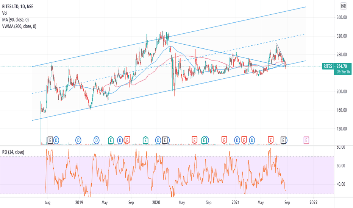Select the RITES LTD, 1D, NSE title
The width and height of the screenshot is (353, 208).
(x=18, y=6)
